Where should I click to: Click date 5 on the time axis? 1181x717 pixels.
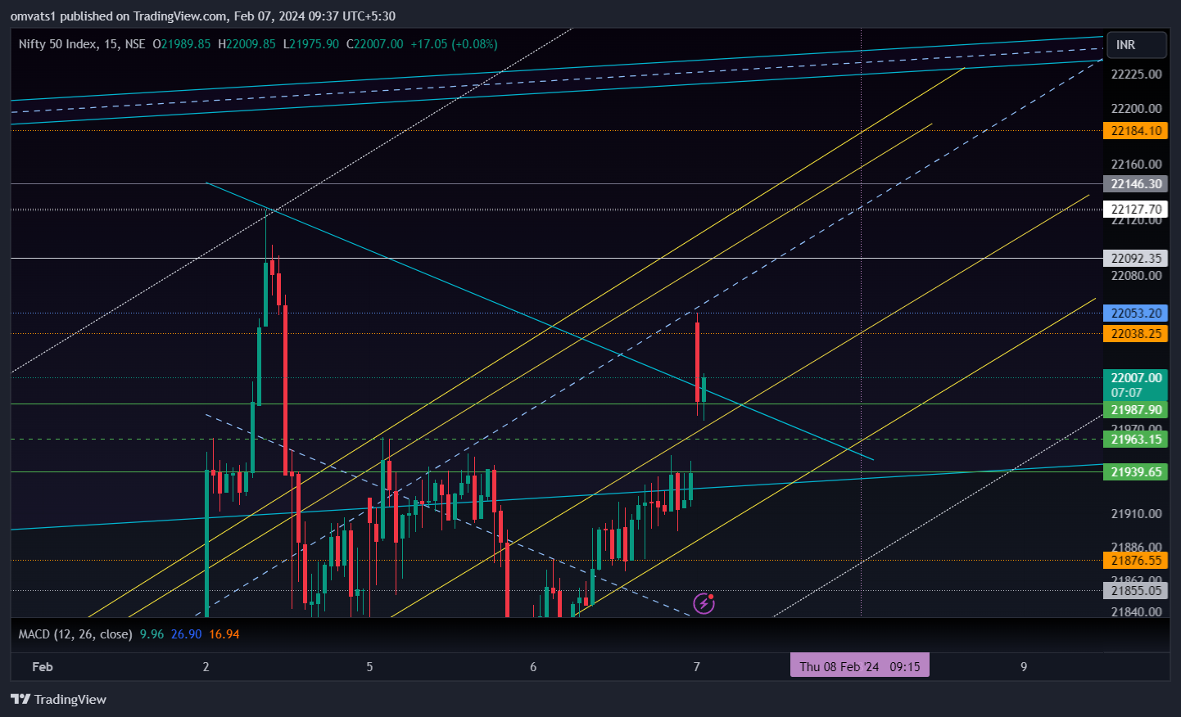pos(369,667)
